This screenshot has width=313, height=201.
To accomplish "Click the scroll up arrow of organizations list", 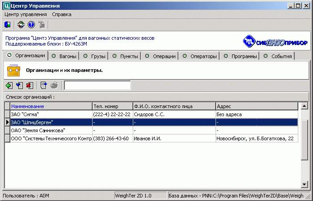I will [304, 106].
